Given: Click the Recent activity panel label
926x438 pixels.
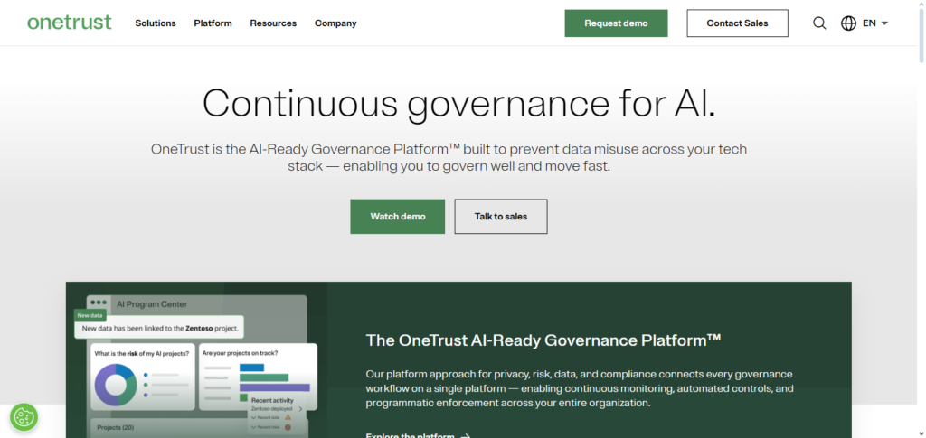Looking at the screenshot, I should (x=271, y=400).
